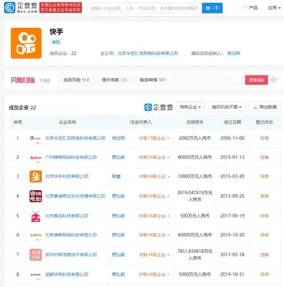284x287 pixels.
Task: Open main company link 北京华艺汇龙网络科技有限公司 in header
Action: click(147, 54)
